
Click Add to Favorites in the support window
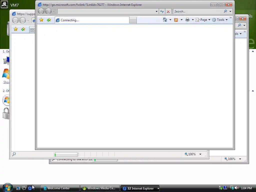(x=23, y=29)
